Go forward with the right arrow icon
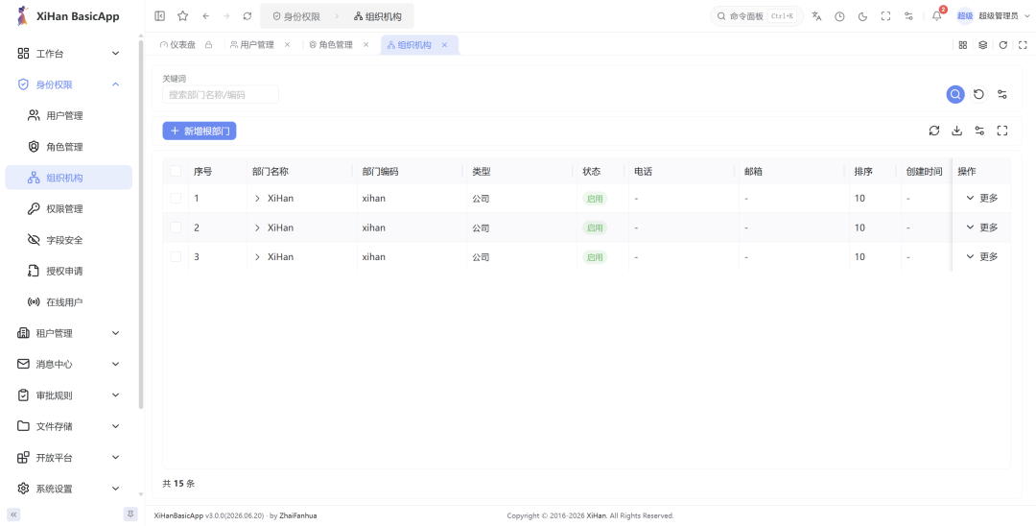 pyautogui.click(x=226, y=16)
